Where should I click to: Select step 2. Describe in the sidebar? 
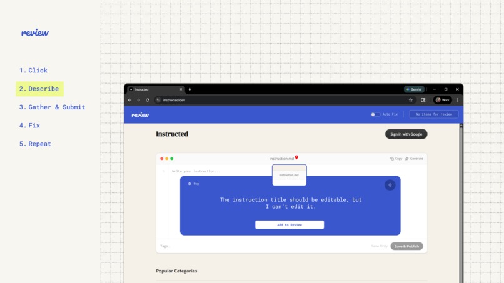coord(39,89)
